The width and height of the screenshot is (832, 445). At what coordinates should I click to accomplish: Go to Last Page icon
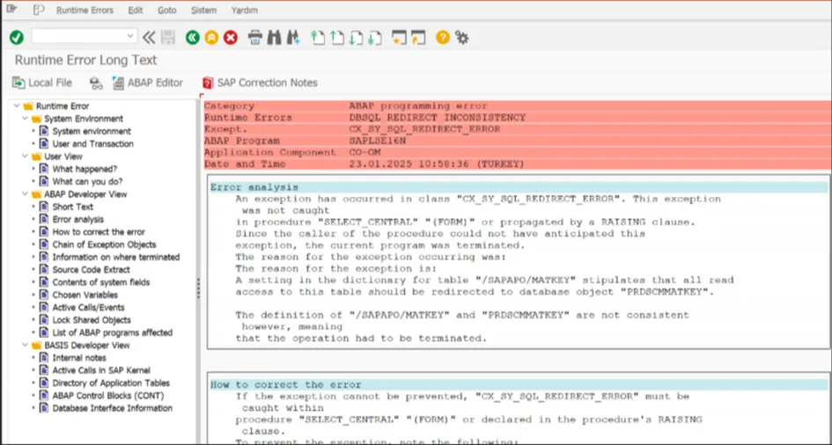pyautogui.click(x=374, y=37)
